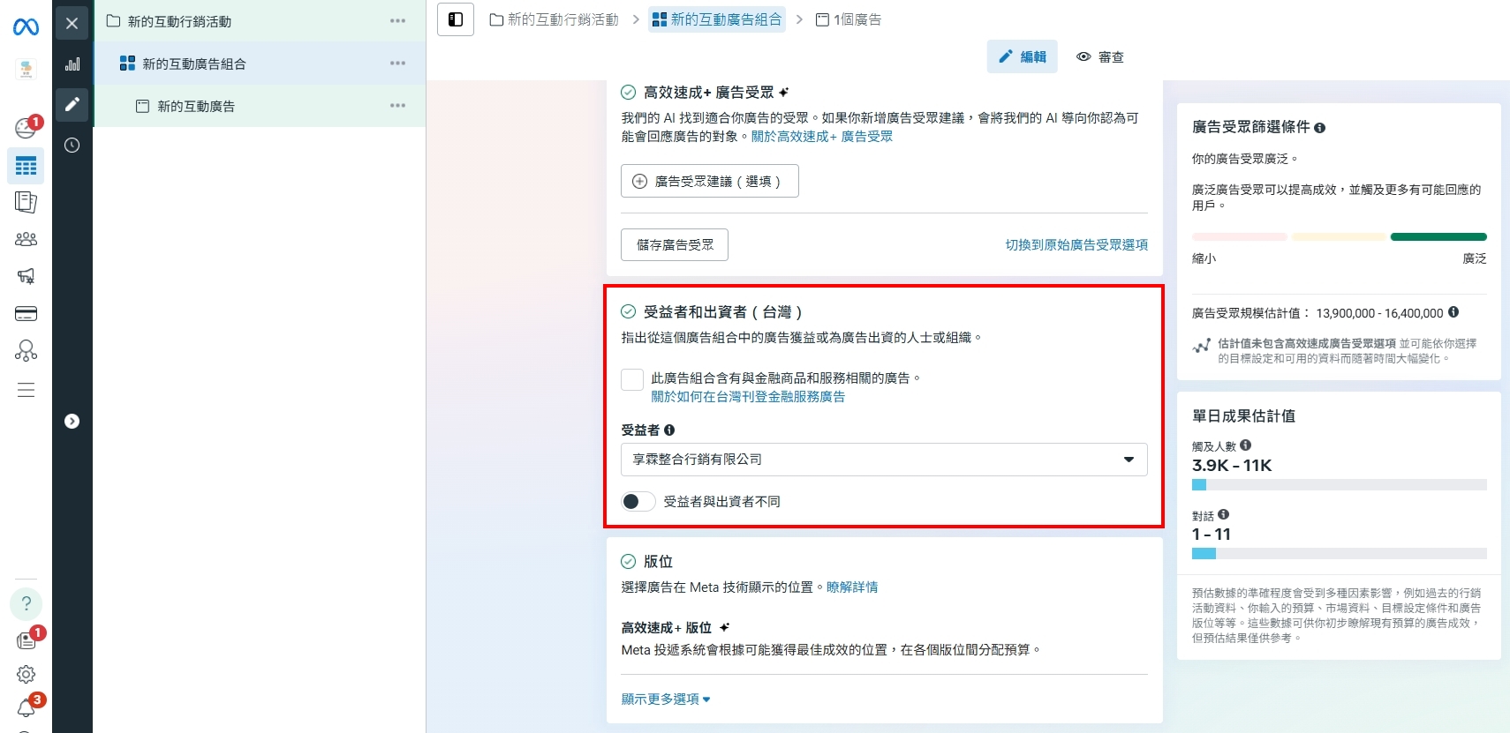Open the settings gear icon
1510x733 pixels.
click(x=26, y=674)
